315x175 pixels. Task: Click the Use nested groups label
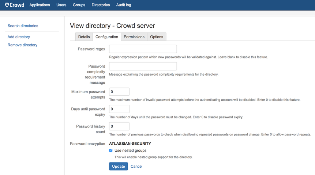pyautogui.click(x=130, y=151)
